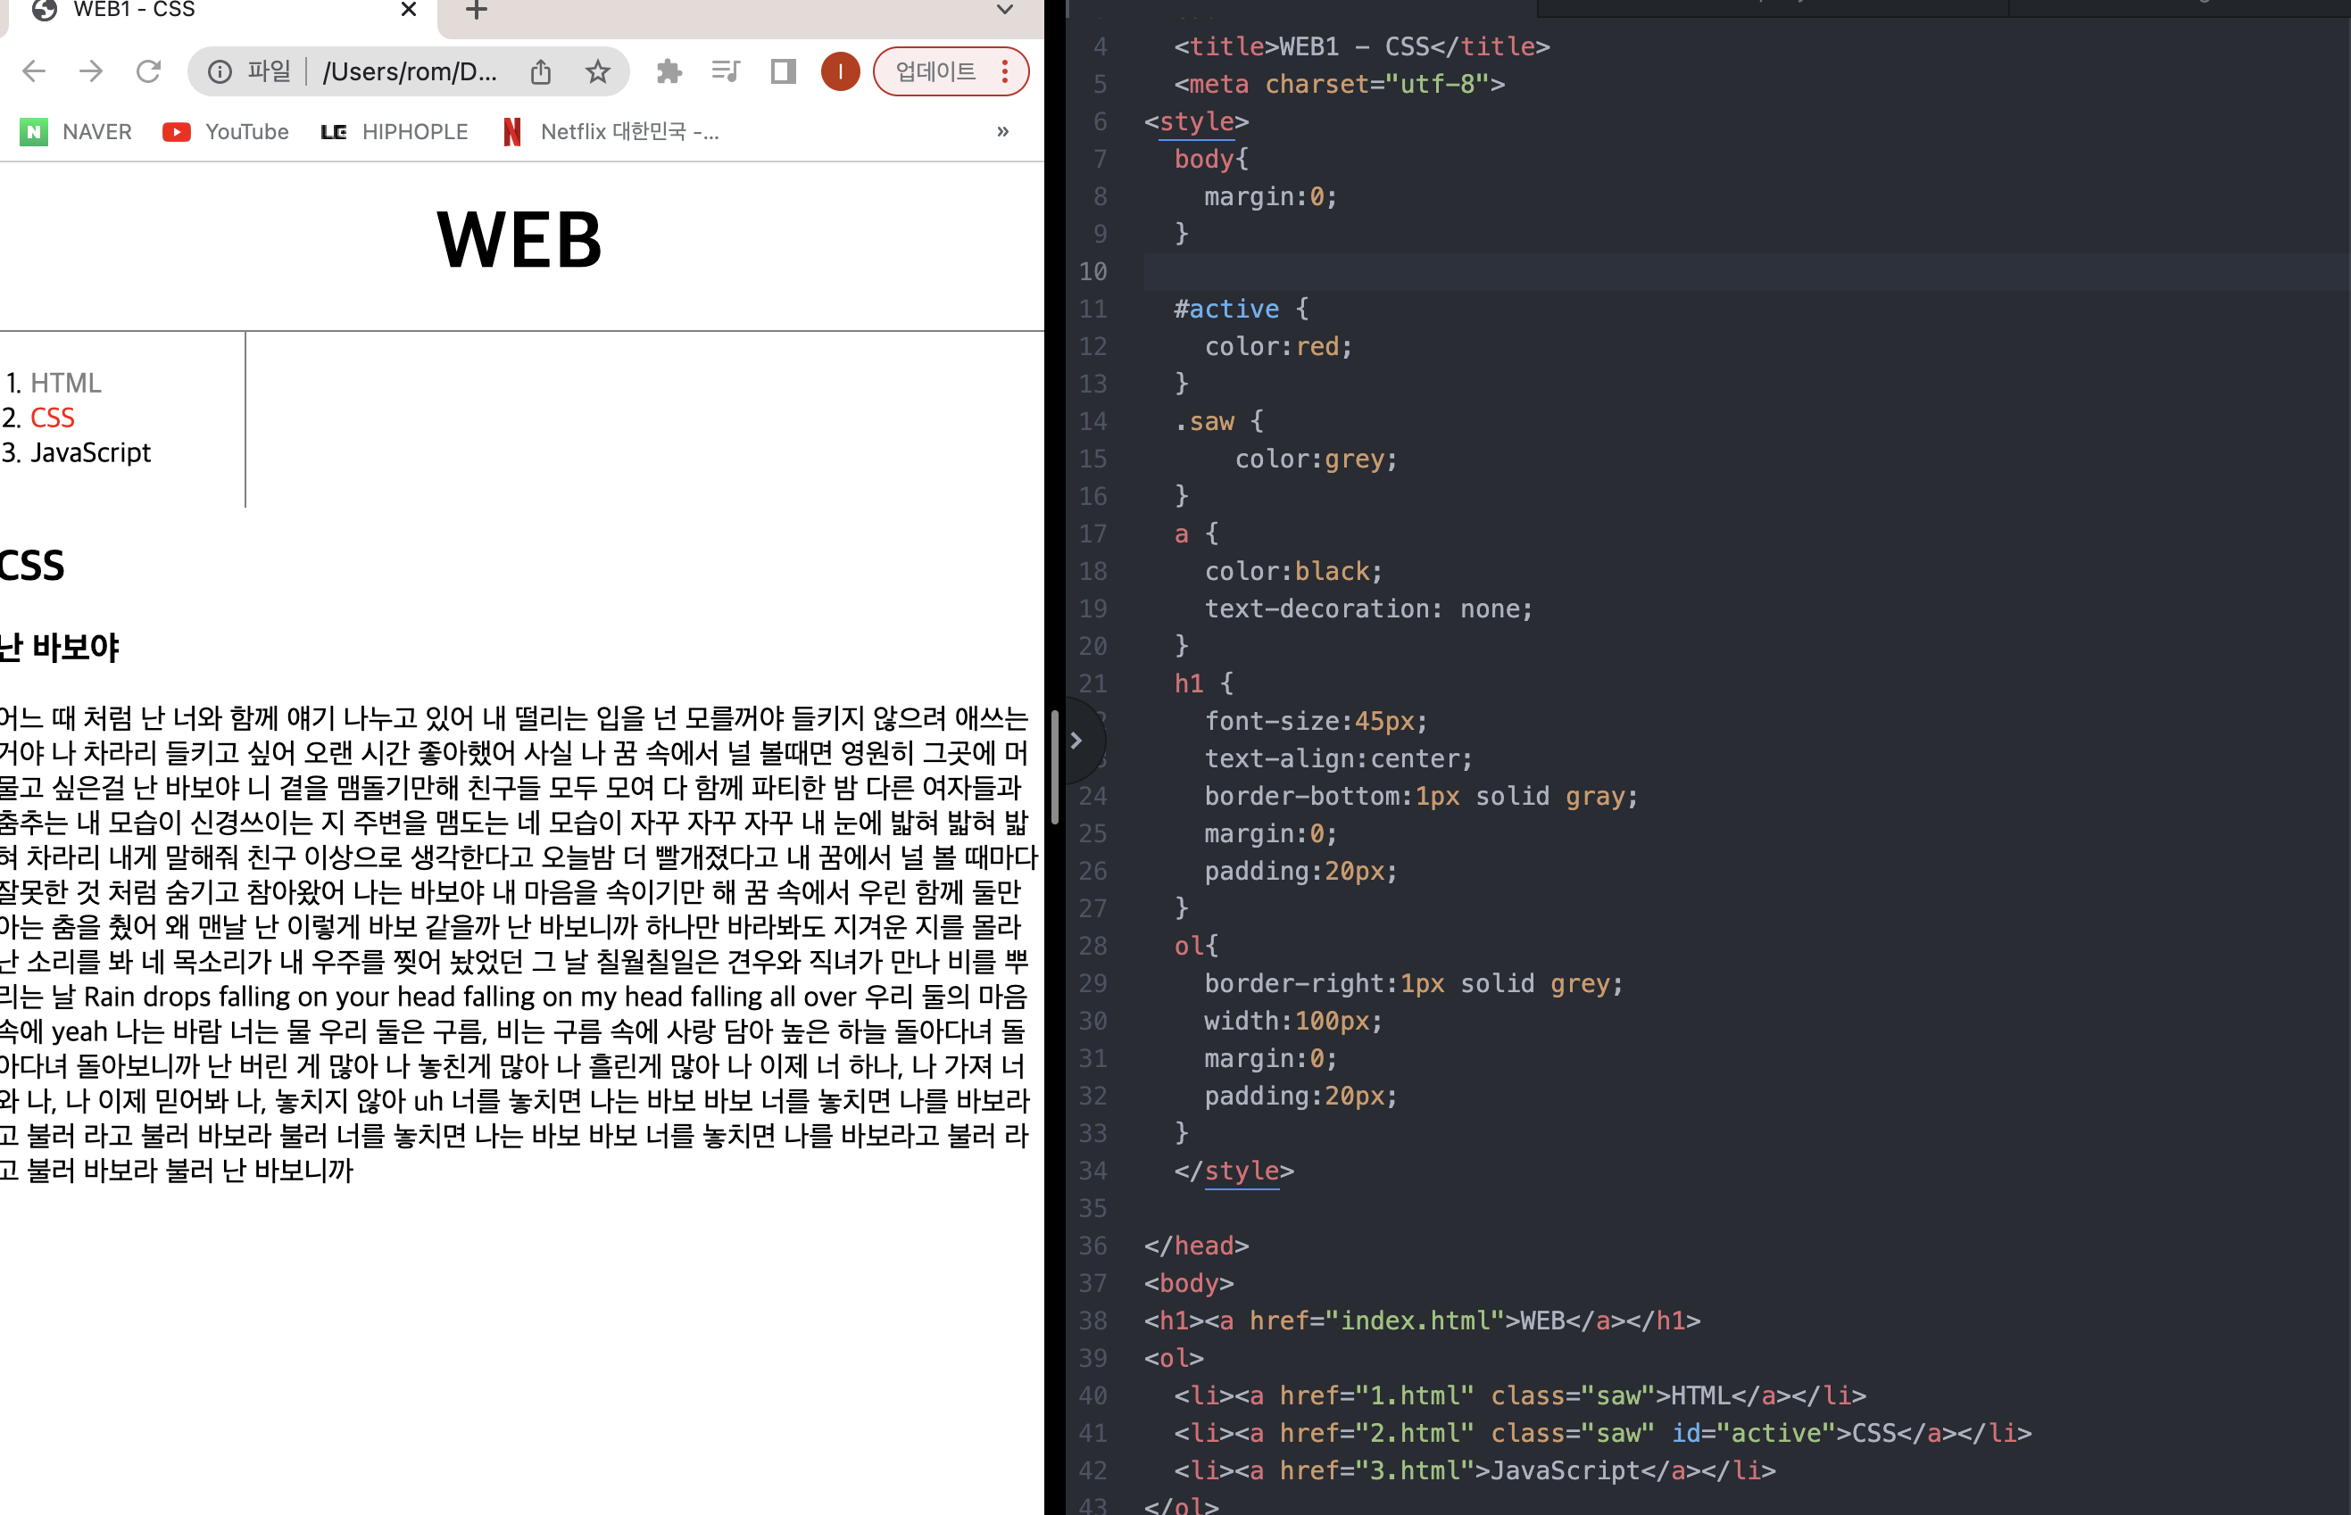Image resolution: width=2351 pixels, height=1515 pixels.
Task: Open the three-dot Chrome menu
Action: pyautogui.click(x=1005, y=70)
